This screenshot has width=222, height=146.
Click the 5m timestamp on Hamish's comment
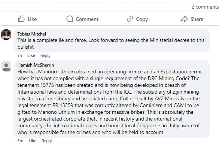(x=20, y=141)
